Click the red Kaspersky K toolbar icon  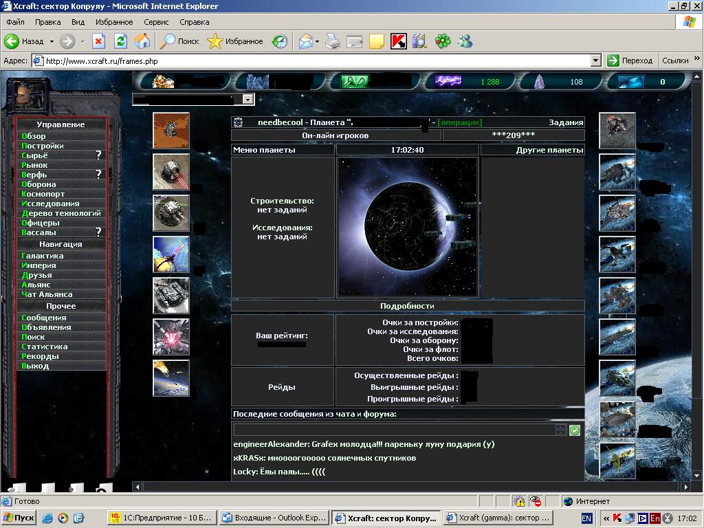click(398, 41)
